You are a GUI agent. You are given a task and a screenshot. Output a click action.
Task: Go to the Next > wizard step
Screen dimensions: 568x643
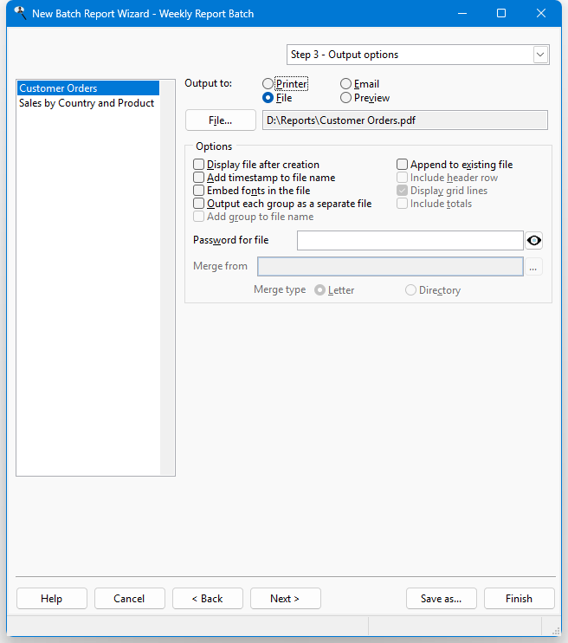(285, 598)
